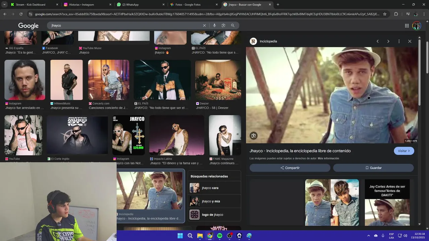Open the large preview image of Jhayco
Screen dimensions: 429x241
(332, 95)
